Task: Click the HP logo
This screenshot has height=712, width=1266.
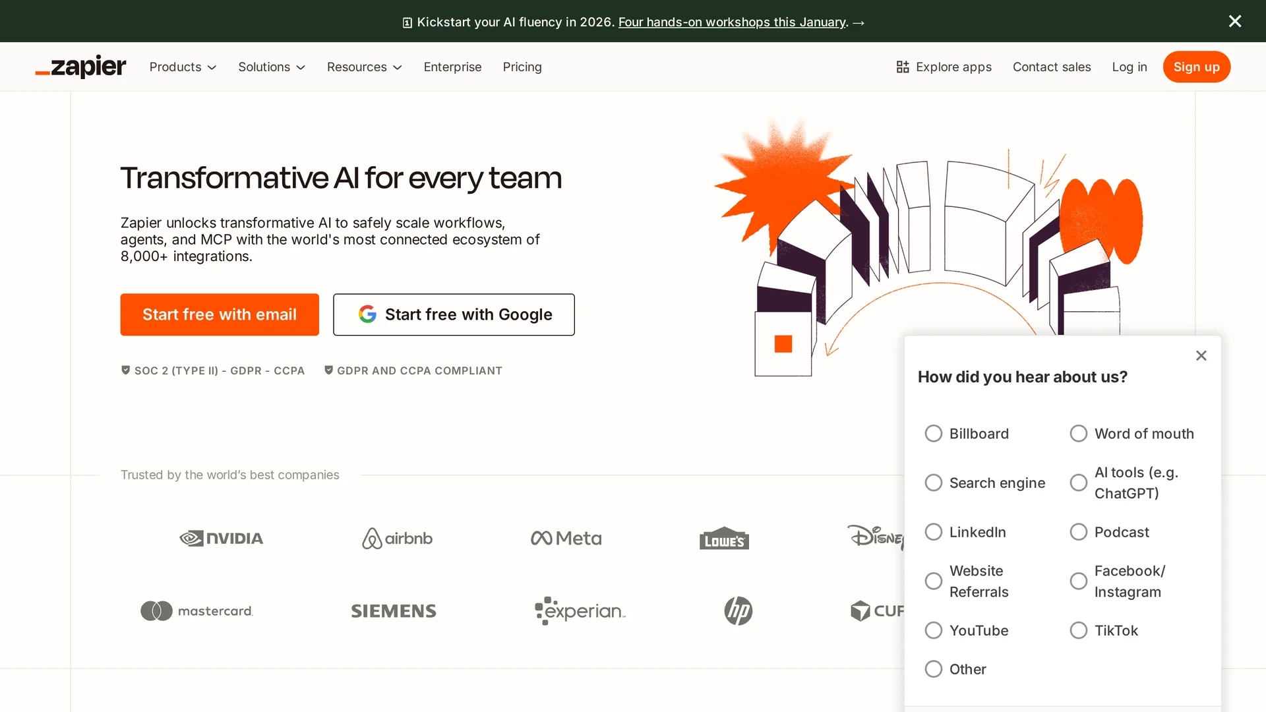Action: [x=738, y=611]
